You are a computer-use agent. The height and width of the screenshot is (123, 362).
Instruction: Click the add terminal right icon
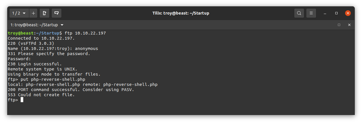[44, 13]
